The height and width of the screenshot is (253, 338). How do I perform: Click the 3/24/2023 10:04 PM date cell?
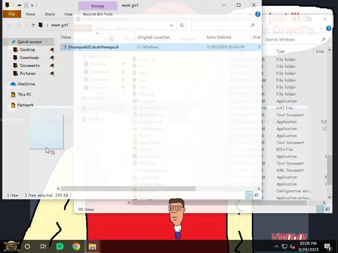point(225,47)
